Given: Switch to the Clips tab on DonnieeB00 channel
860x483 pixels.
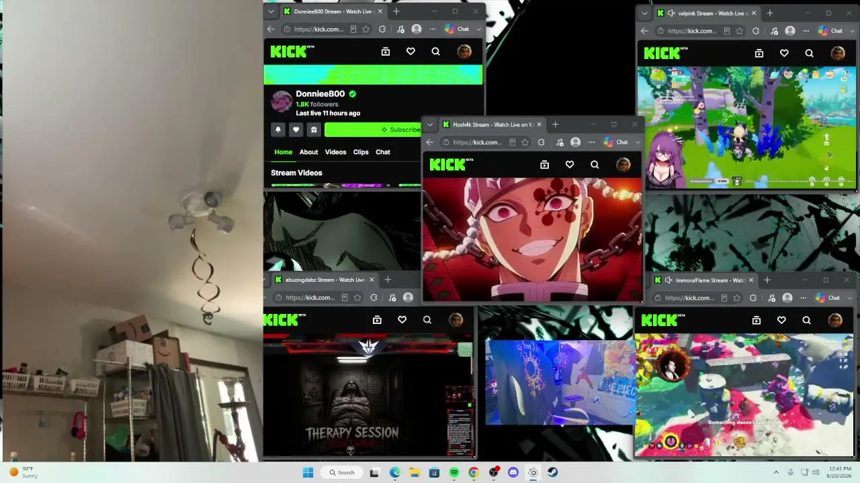Looking at the screenshot, I should pyautogui.click(x=361, y=152).
